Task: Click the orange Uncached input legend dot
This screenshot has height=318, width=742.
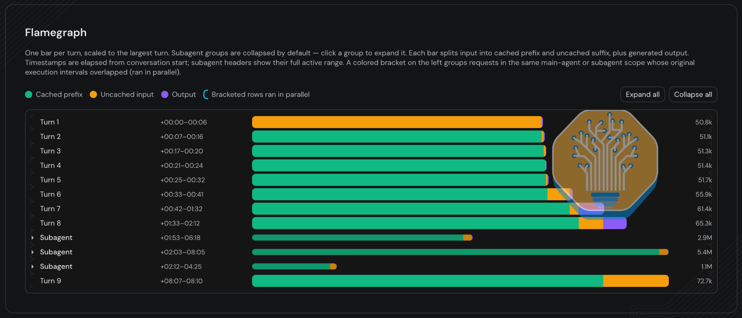Action: (93, 94)
